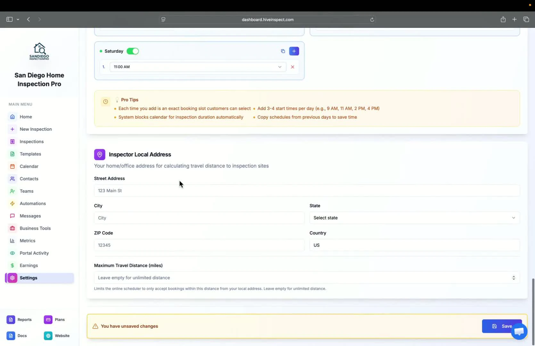Click the City input field
The height and width of the screenshot is (346, 535).
(199, 218)
